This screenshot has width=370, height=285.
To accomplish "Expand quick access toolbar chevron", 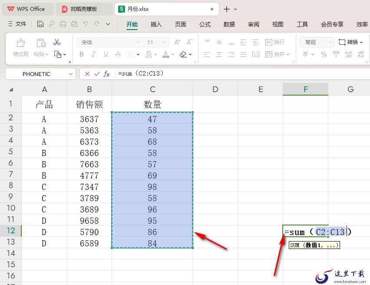I will pyautogui.click(x=108, y=24).
